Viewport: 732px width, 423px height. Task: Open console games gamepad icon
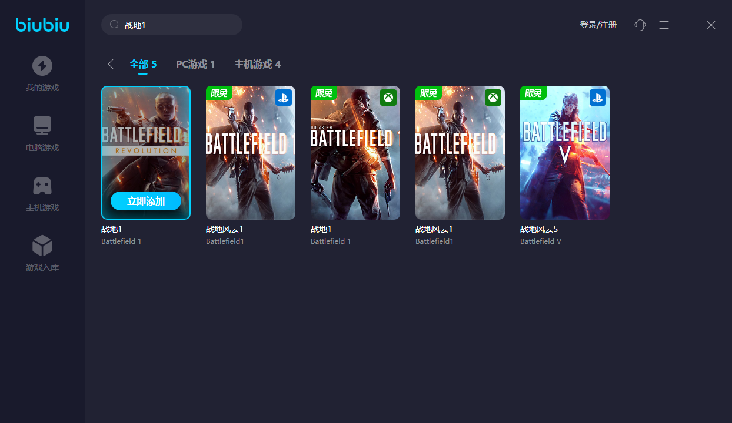pyautogui.click(x=42, y=186)
